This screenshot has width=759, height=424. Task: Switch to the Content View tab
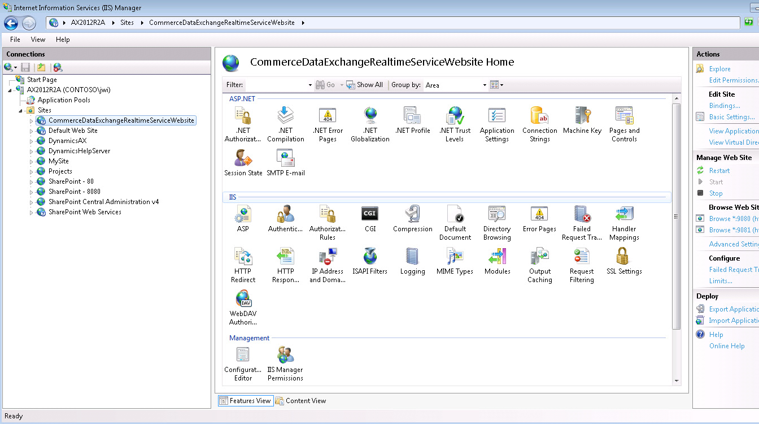coord(300,401)
